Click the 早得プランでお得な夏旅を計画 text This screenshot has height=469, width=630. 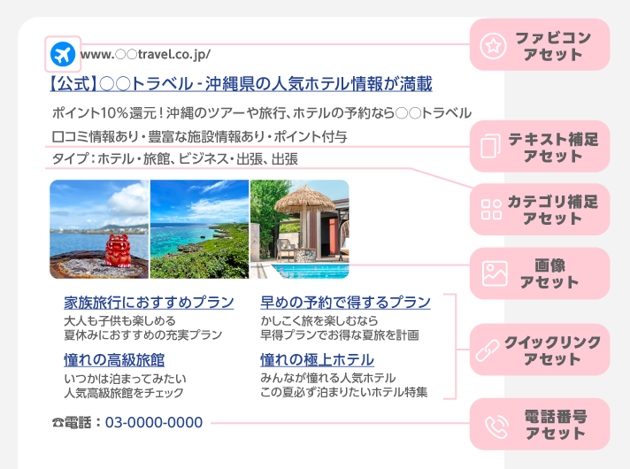340,334
